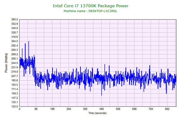Viewport: 181px width, 121px height.
Task: Click the 135.1 y-axis value
Action: coord(14,102)
